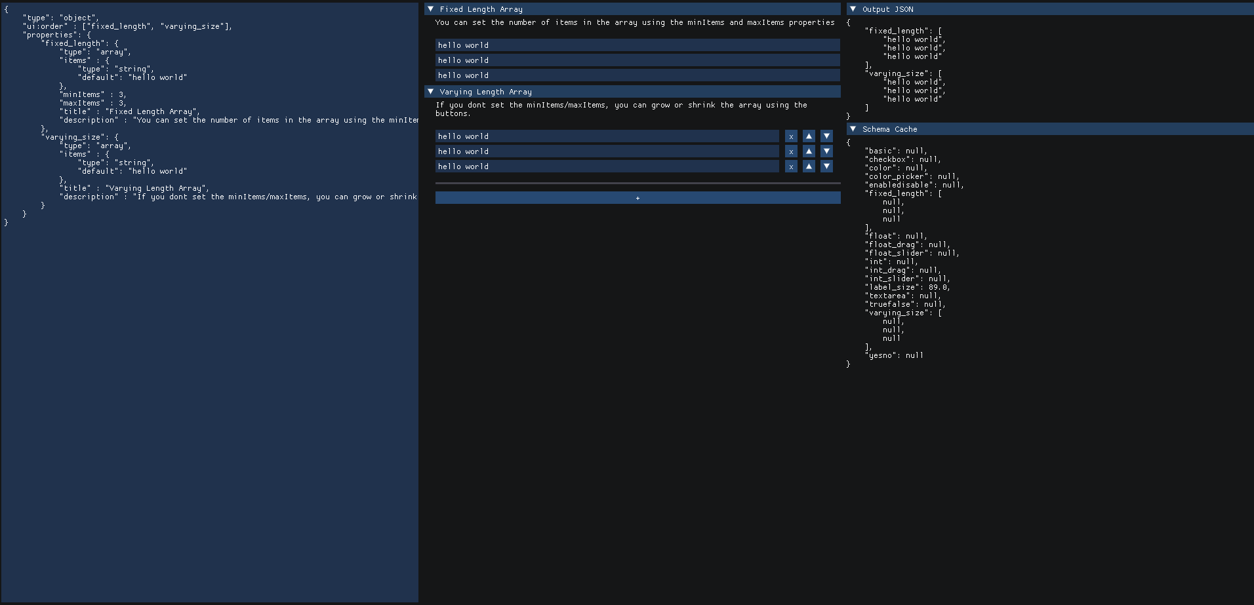
Task: Click "label_size": 89.0 in Schema Cache
Action: (908, 287)
